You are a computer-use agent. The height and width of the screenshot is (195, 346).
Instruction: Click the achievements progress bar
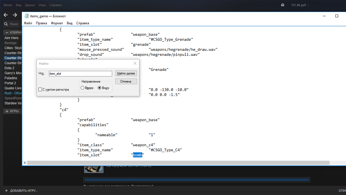tap(197, 180)
